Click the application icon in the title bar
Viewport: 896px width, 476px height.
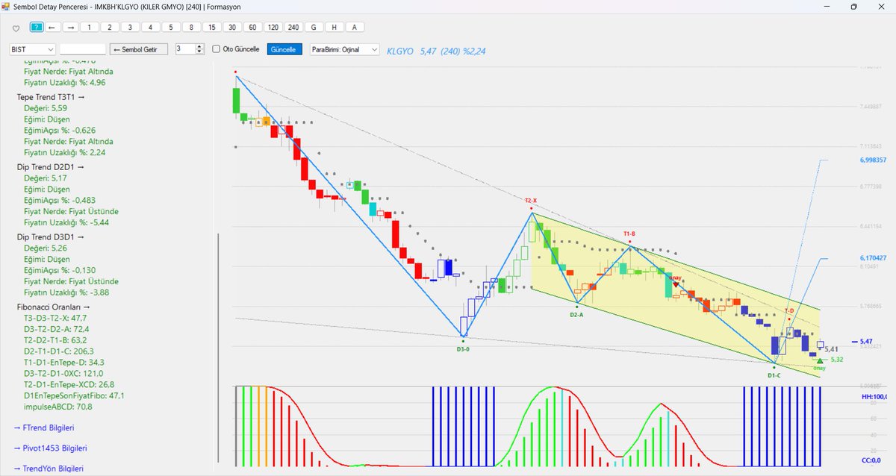point(6,7)
